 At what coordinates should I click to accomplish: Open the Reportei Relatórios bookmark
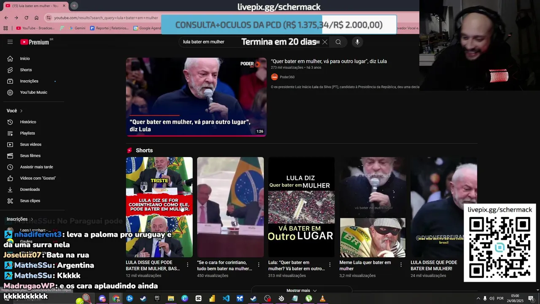point(109,28)
